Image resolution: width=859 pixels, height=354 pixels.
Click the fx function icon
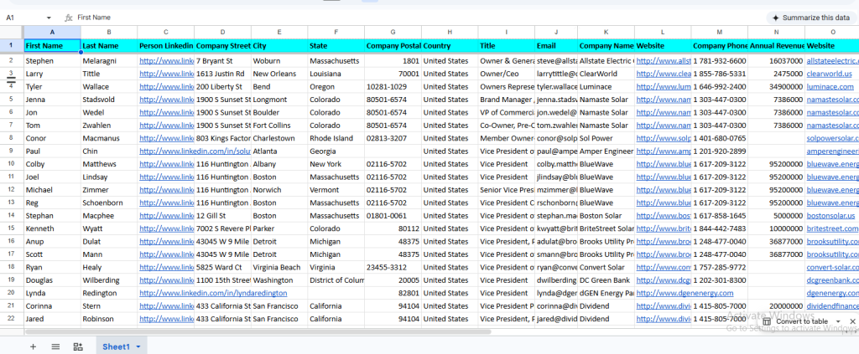point(69,18)
